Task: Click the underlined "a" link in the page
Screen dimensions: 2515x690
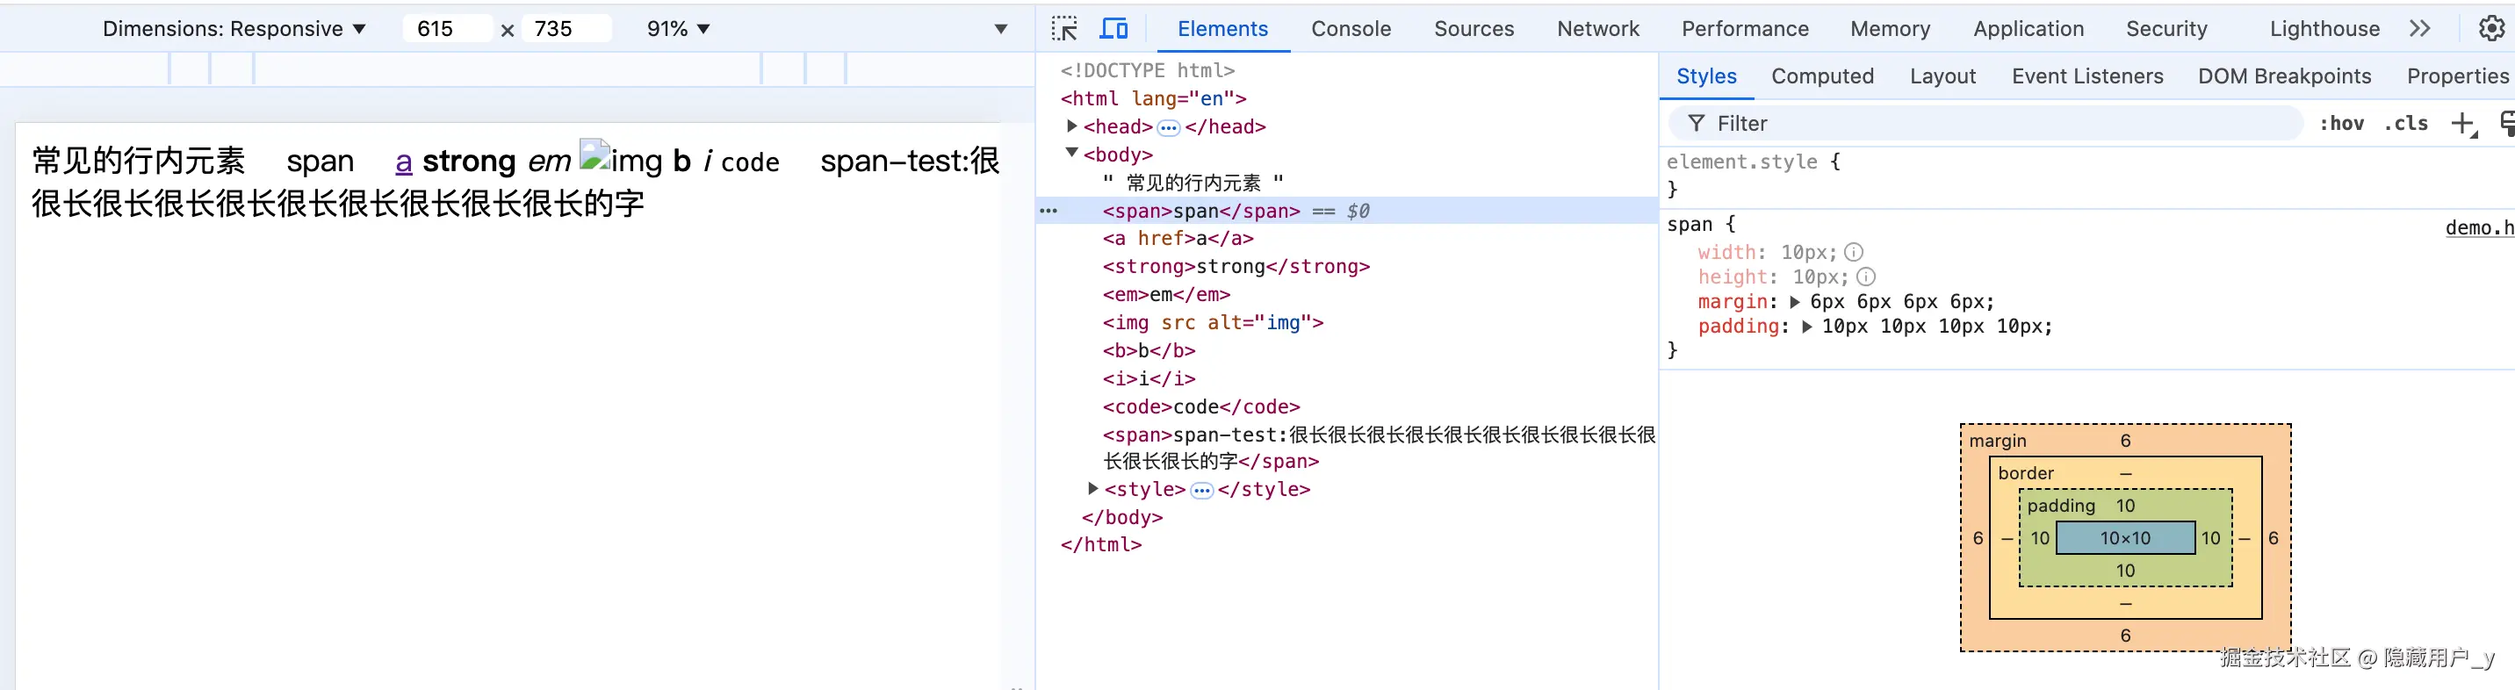Action: pos(403,161)
